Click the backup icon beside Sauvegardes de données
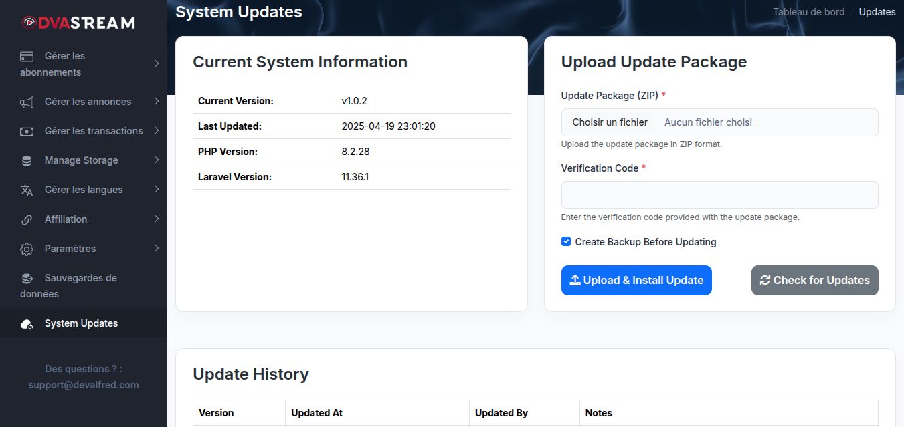The height and width of the screenshot is (427, 904). 27,278
